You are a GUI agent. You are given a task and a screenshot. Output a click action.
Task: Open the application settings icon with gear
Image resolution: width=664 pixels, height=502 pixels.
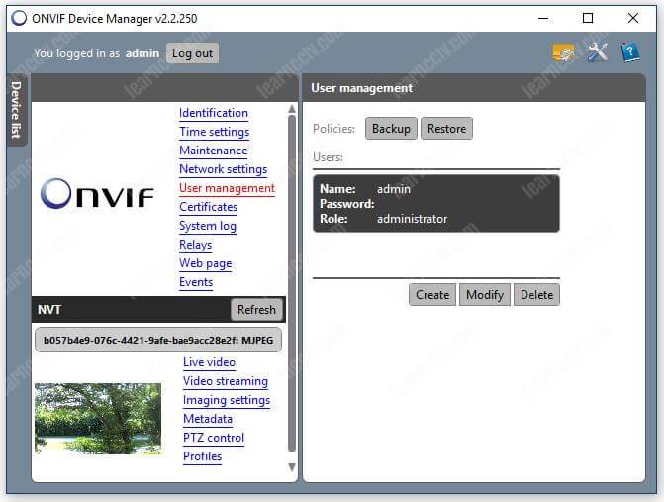563,53
